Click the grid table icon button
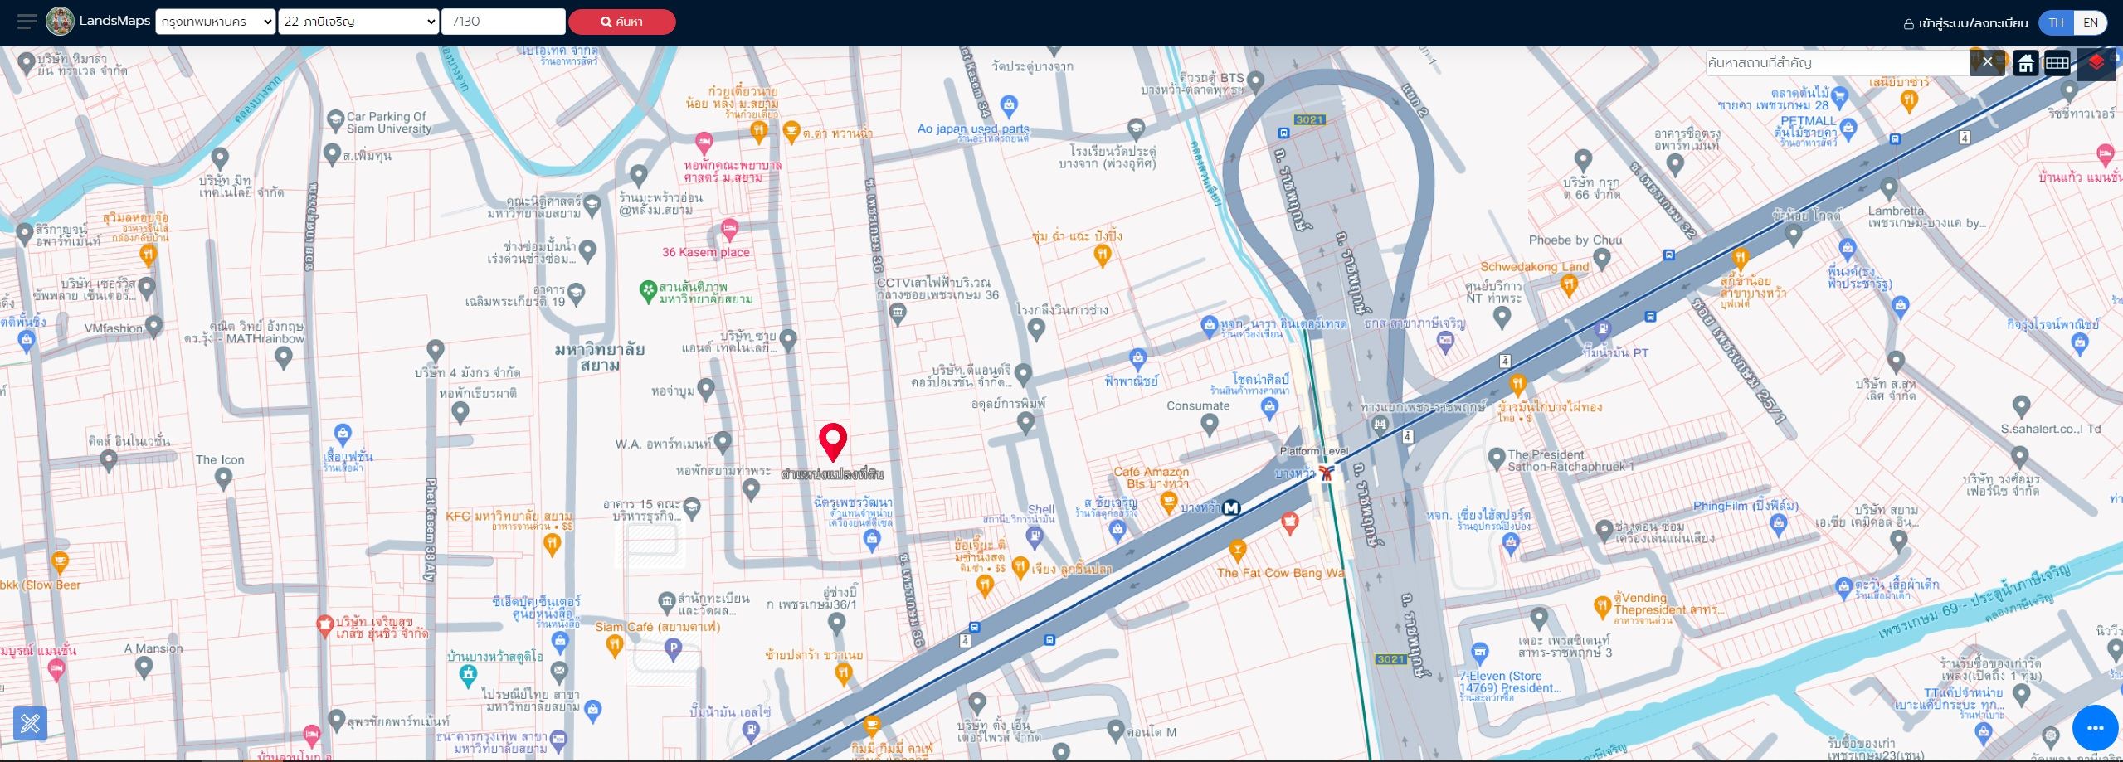The image size is (2123, 762). point(2057,62)
